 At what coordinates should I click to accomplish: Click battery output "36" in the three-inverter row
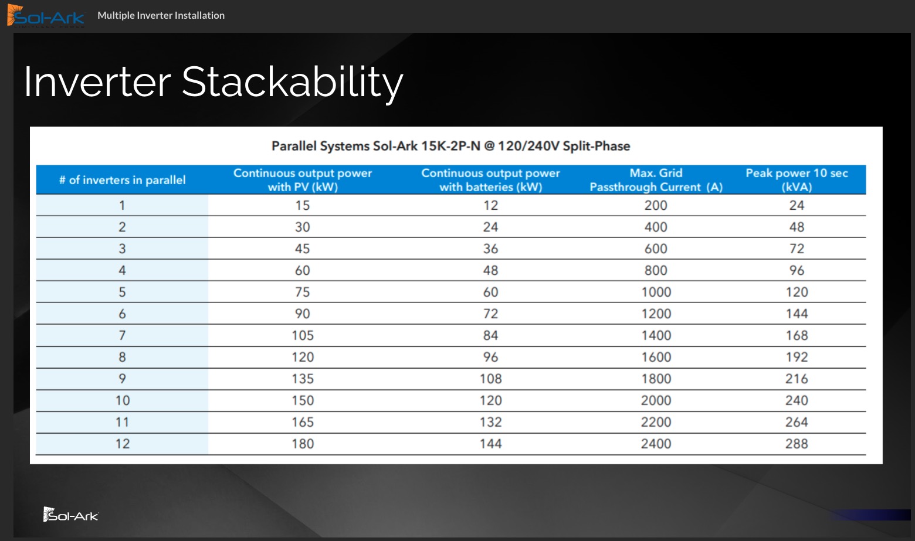pos(490,249)
